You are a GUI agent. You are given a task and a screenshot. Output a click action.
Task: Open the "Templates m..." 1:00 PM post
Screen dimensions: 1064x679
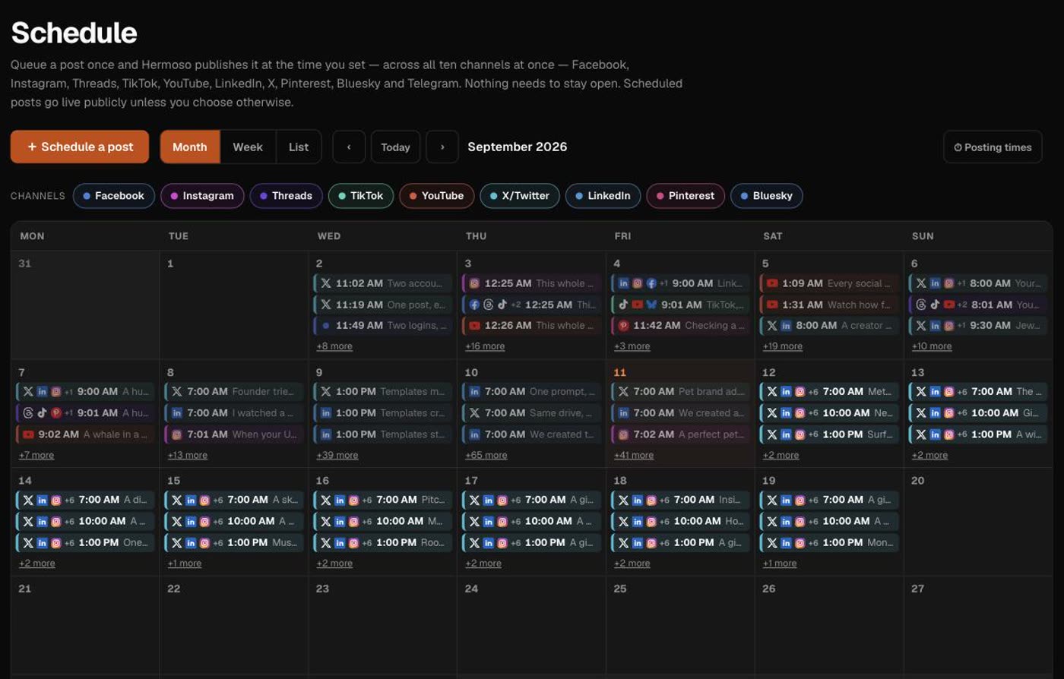pyautogui.click(x=384, y=392)
